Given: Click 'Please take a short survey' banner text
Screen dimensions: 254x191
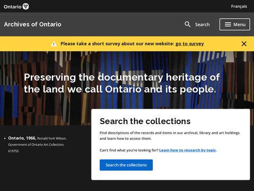Looking at the screenshot, I should tap(117, 44).
